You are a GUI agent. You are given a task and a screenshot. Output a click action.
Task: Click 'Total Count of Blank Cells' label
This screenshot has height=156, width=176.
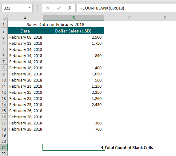click(129, 147)
